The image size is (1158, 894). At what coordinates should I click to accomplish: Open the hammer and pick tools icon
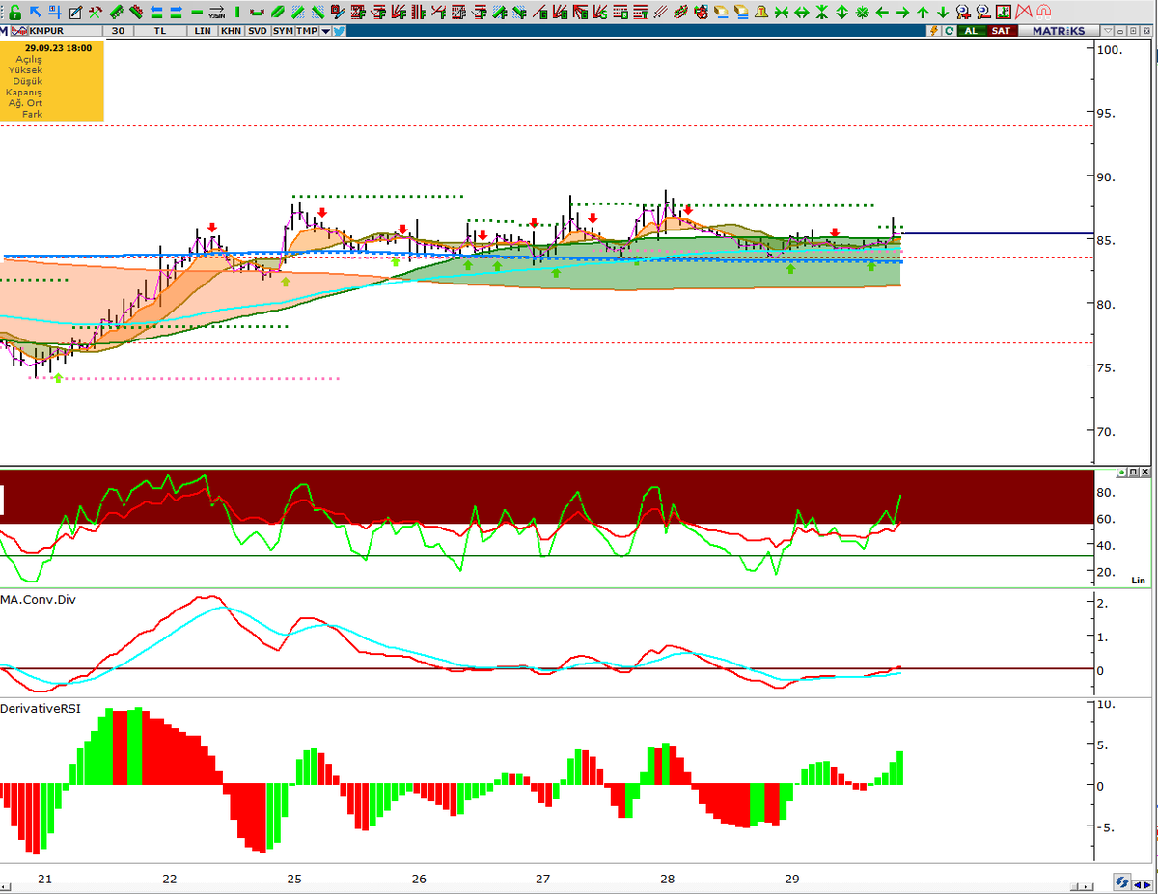96,13
